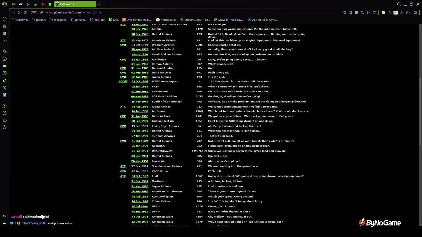Expand the araştırma bookmarks folder
Image resolution: width=422 pixels, height=237 pixels.
pyautogui.click(x=19, y=20)
